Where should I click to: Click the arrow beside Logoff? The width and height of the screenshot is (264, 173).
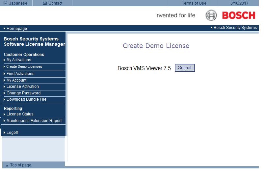(4, 133)
